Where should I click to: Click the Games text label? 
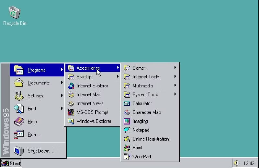click(140, 68)
